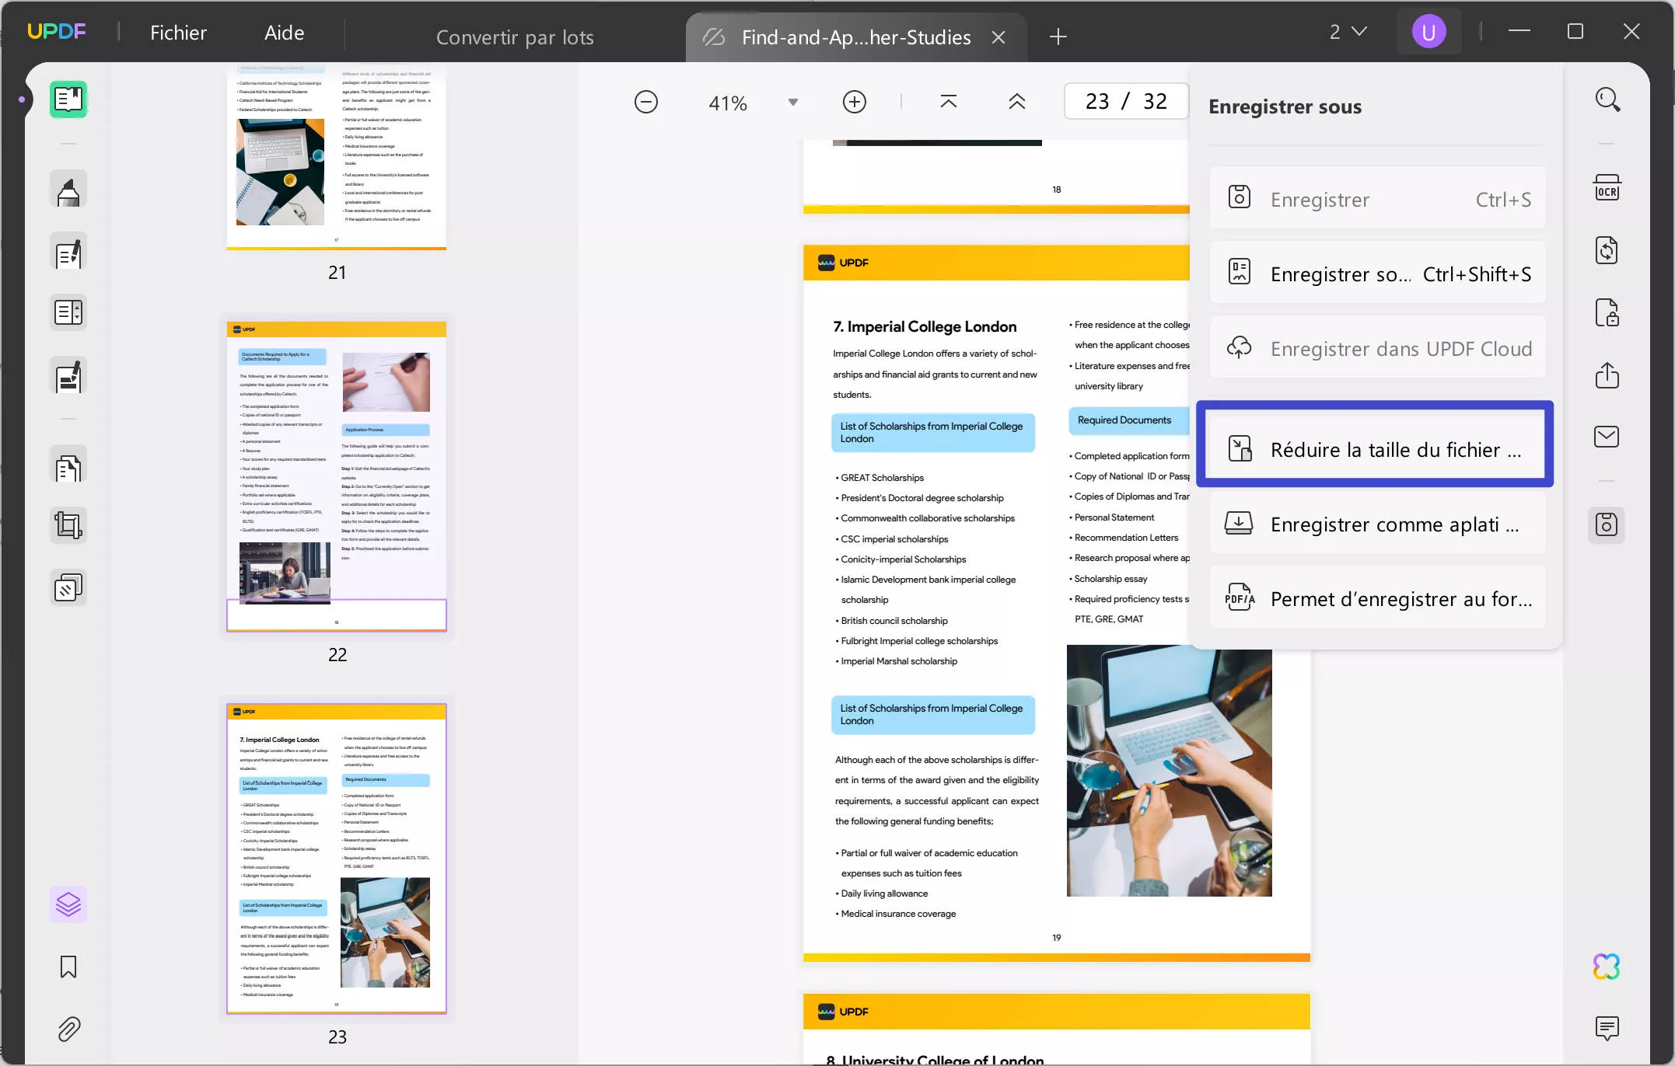Click the Required Documents label

[1124, 420]
